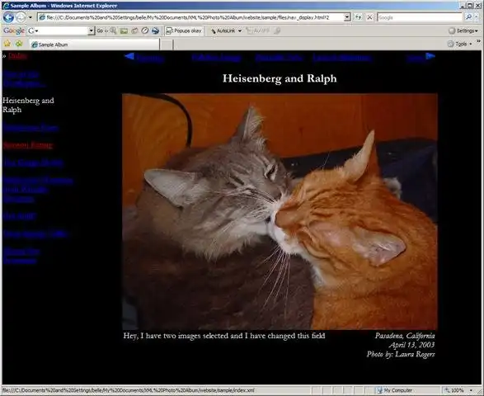Expand the address bar history dropdown
The image size is (484, 396).
347,17
